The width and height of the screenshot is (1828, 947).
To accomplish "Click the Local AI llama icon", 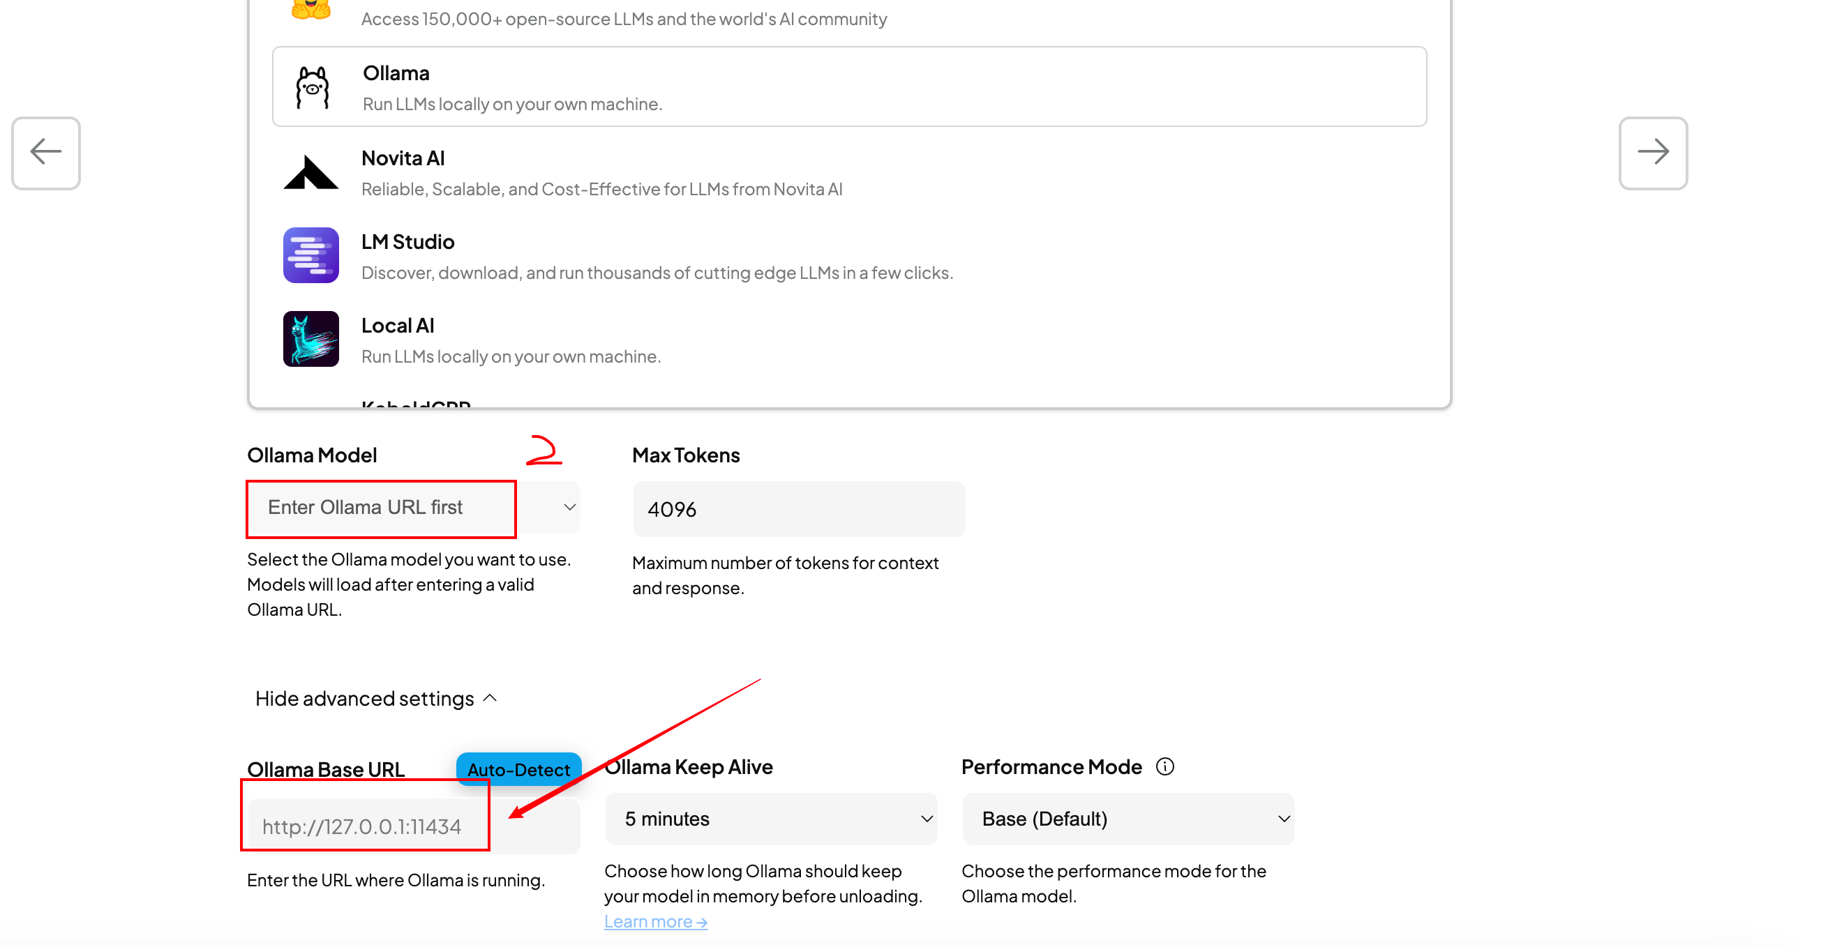I will pyautogui.click(x=310, y=339).
